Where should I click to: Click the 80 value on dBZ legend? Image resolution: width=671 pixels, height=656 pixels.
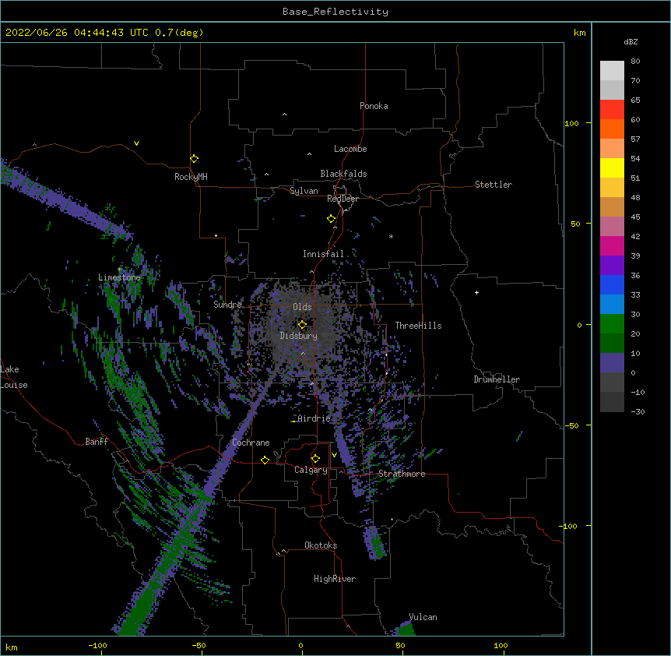[x=635, y=62]
